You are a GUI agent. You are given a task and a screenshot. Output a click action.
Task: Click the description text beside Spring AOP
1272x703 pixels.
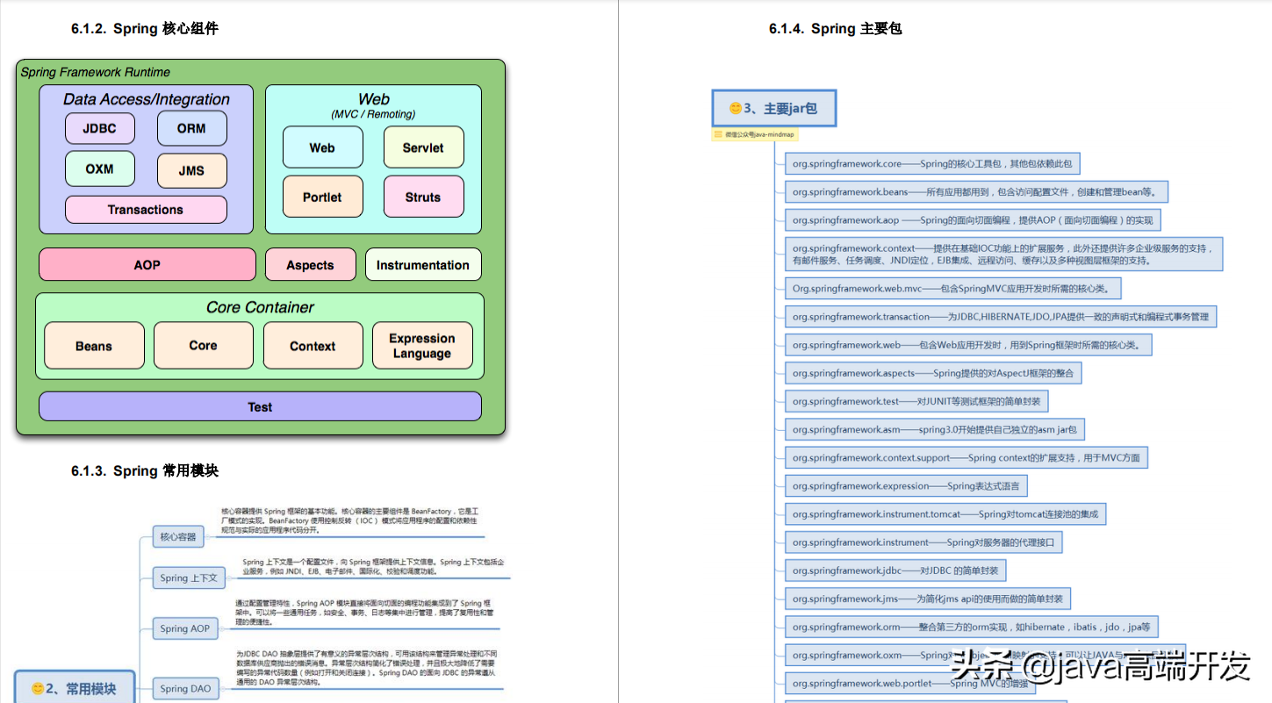pos(366,613)
